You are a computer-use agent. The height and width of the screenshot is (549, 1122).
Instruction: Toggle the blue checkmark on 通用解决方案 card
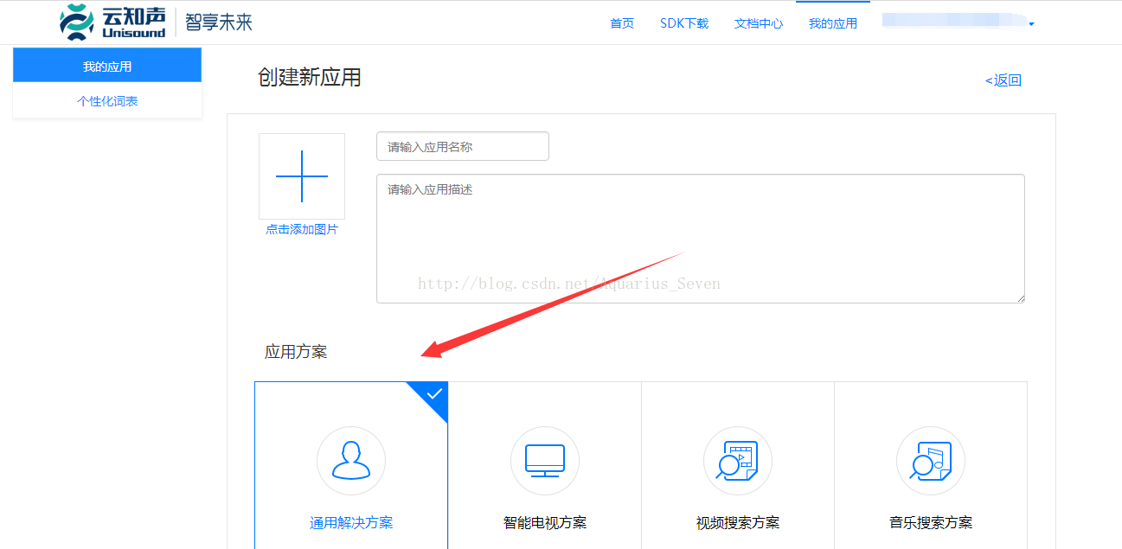click(433, 394)
